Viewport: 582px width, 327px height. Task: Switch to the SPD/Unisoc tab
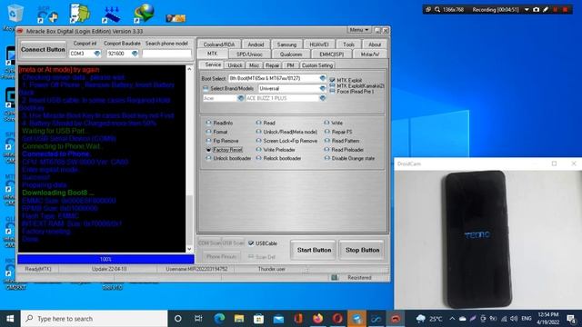pyautogui.click(x=249, y=54)
